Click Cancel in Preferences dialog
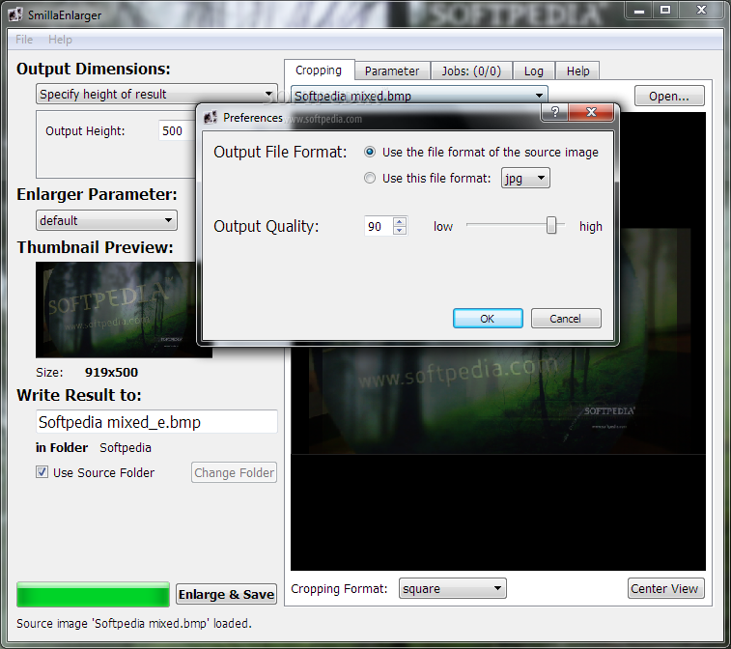The height and width of the screenshot is (649, 731). point(566,319)
